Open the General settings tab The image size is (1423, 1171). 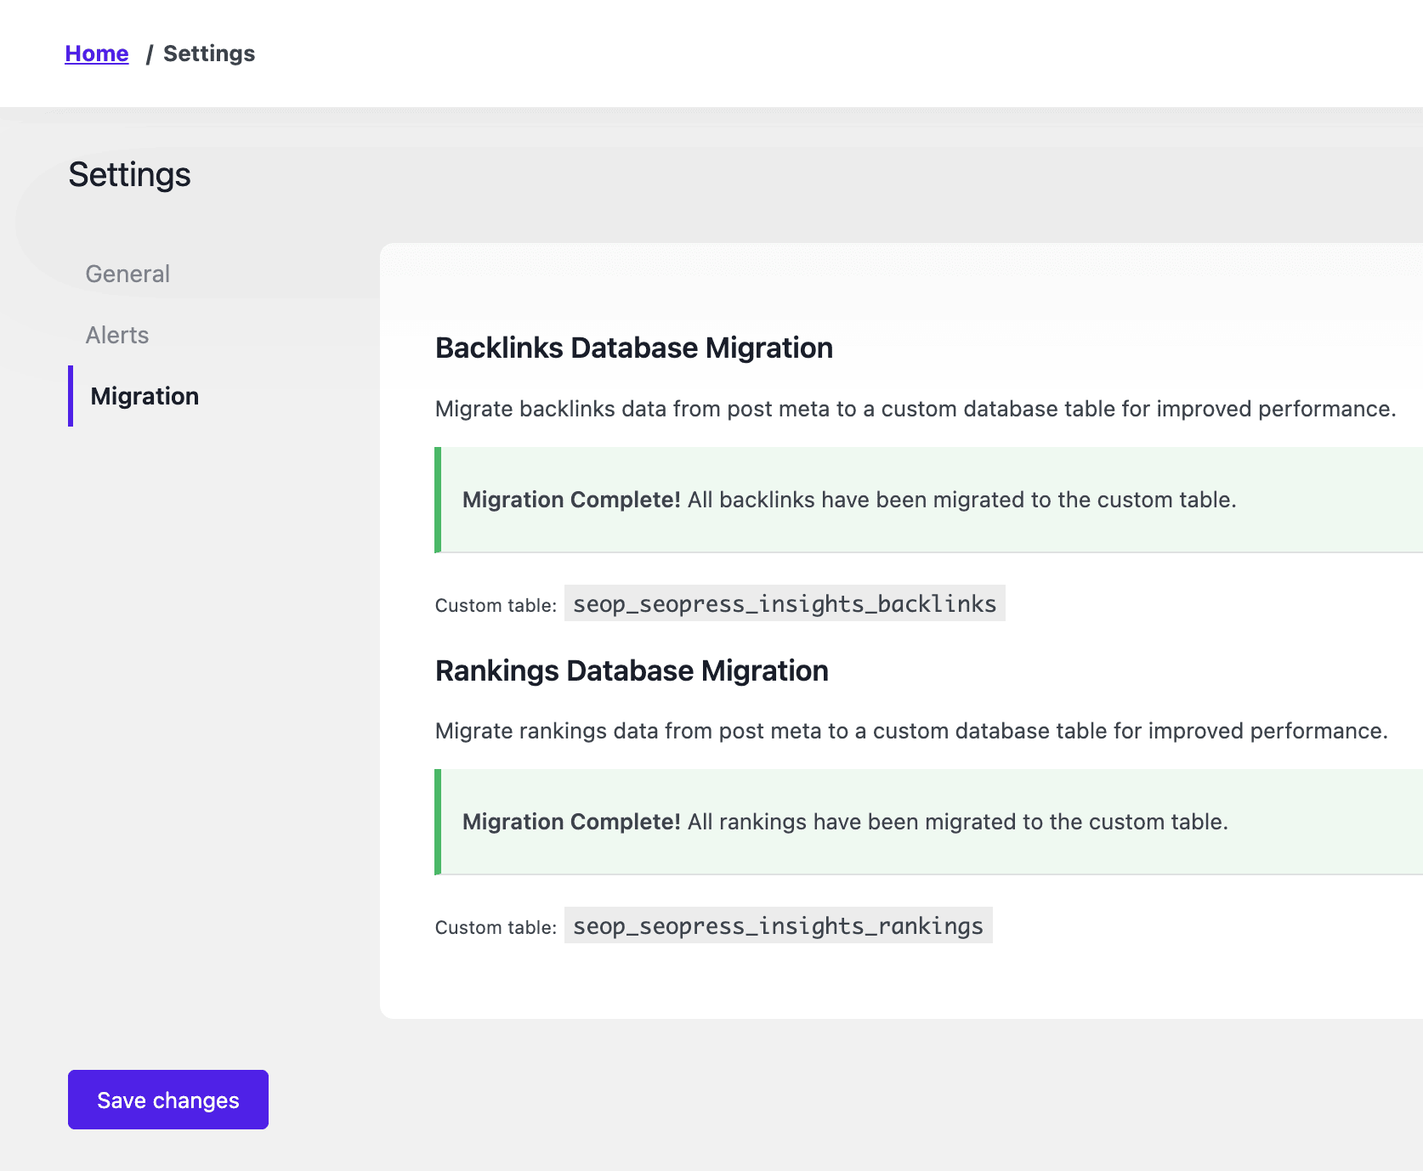tap(128, 274)
